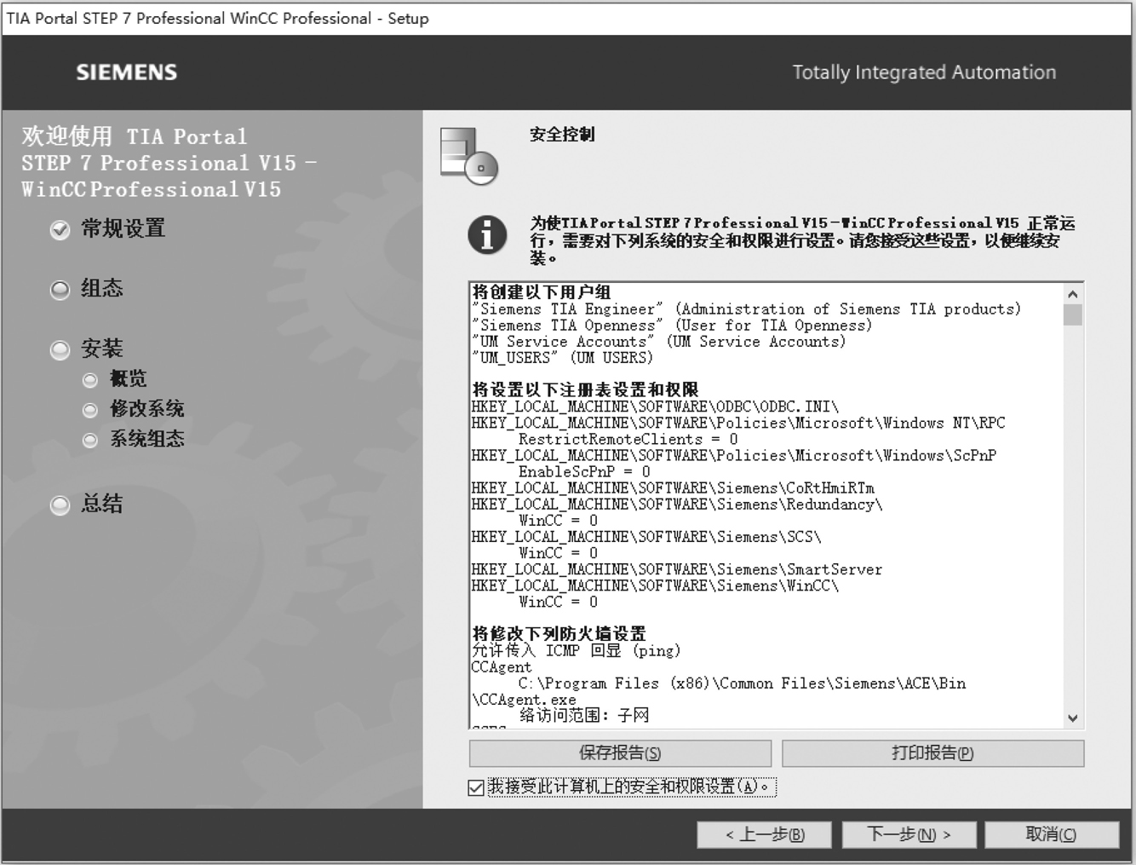Click the "Siemens TIA Openness" user group line
The height and width of the screenshot is (865, 1136).
pyautogui.click(x=672, y=326)
